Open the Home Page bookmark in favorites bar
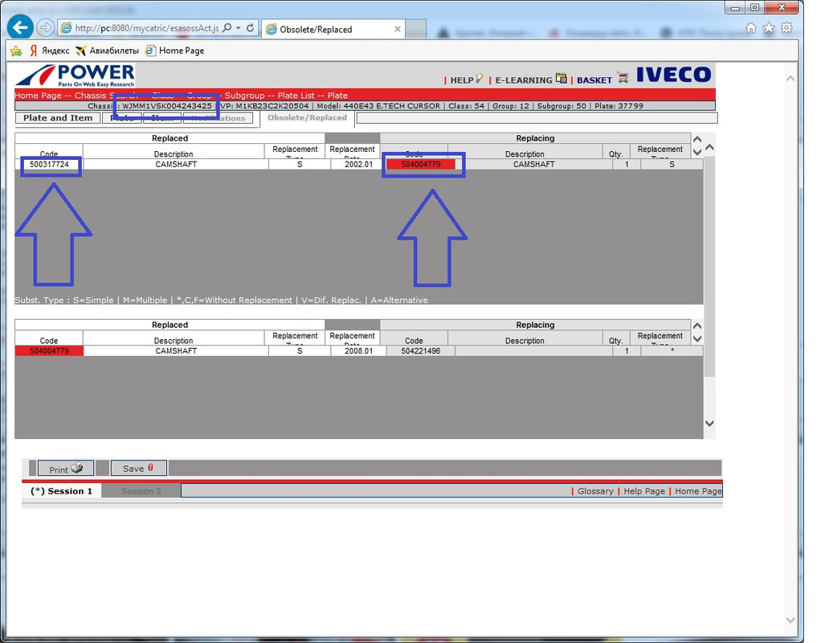 pyautogui.click(x=175, y=51)
